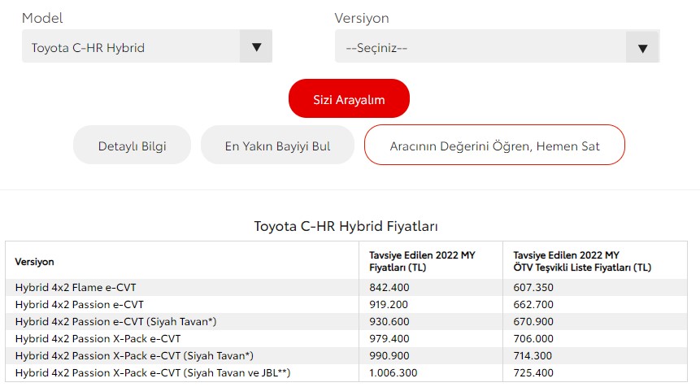Click En Yakın Bayiyi Bul button
The image size is (700, 387).
click(277, 145)
